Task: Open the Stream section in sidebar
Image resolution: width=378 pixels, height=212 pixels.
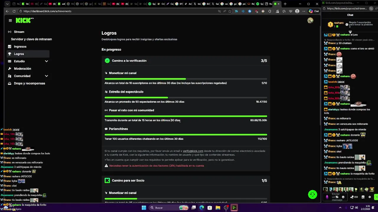Action: pyautogui.click(x=28, y=32)
